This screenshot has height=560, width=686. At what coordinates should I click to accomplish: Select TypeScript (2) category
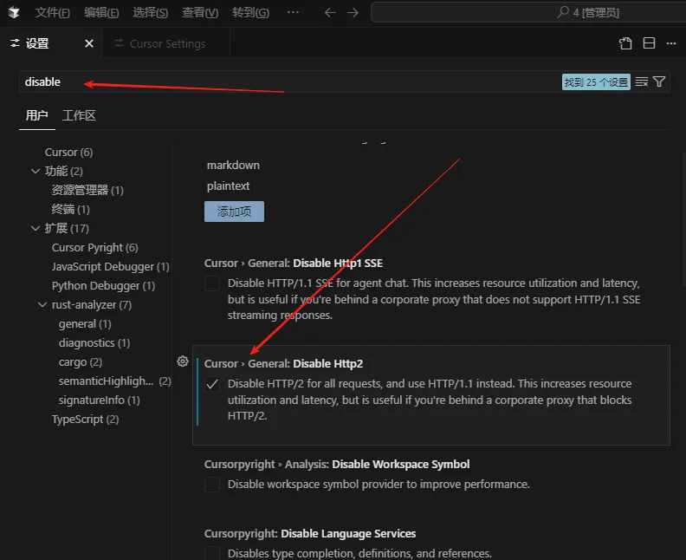pos(85,419)
